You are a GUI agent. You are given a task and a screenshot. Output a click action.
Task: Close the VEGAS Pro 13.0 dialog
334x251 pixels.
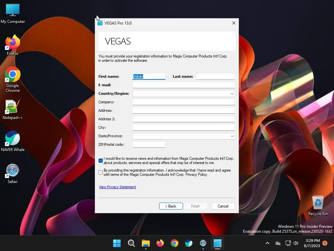(234, 23)
